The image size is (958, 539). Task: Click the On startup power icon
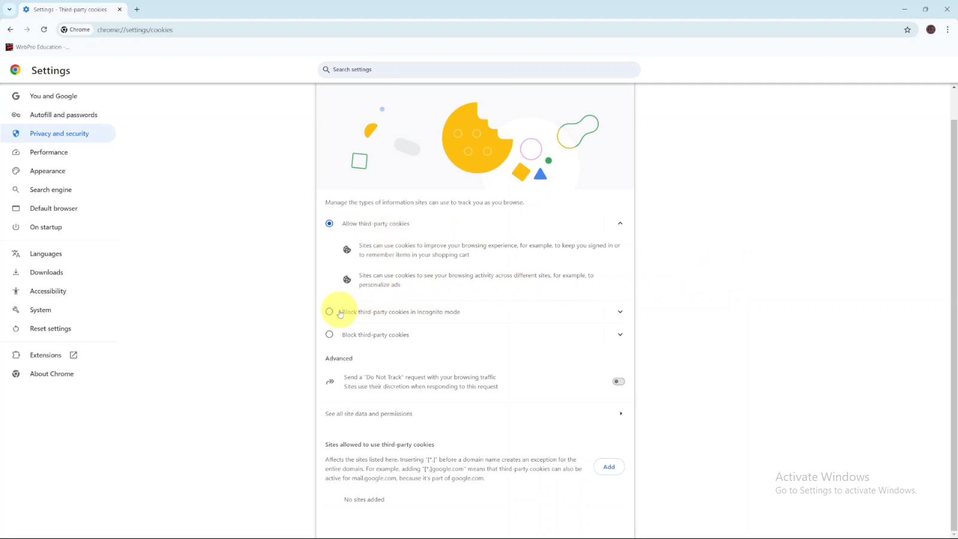click(x=16, y=227)
